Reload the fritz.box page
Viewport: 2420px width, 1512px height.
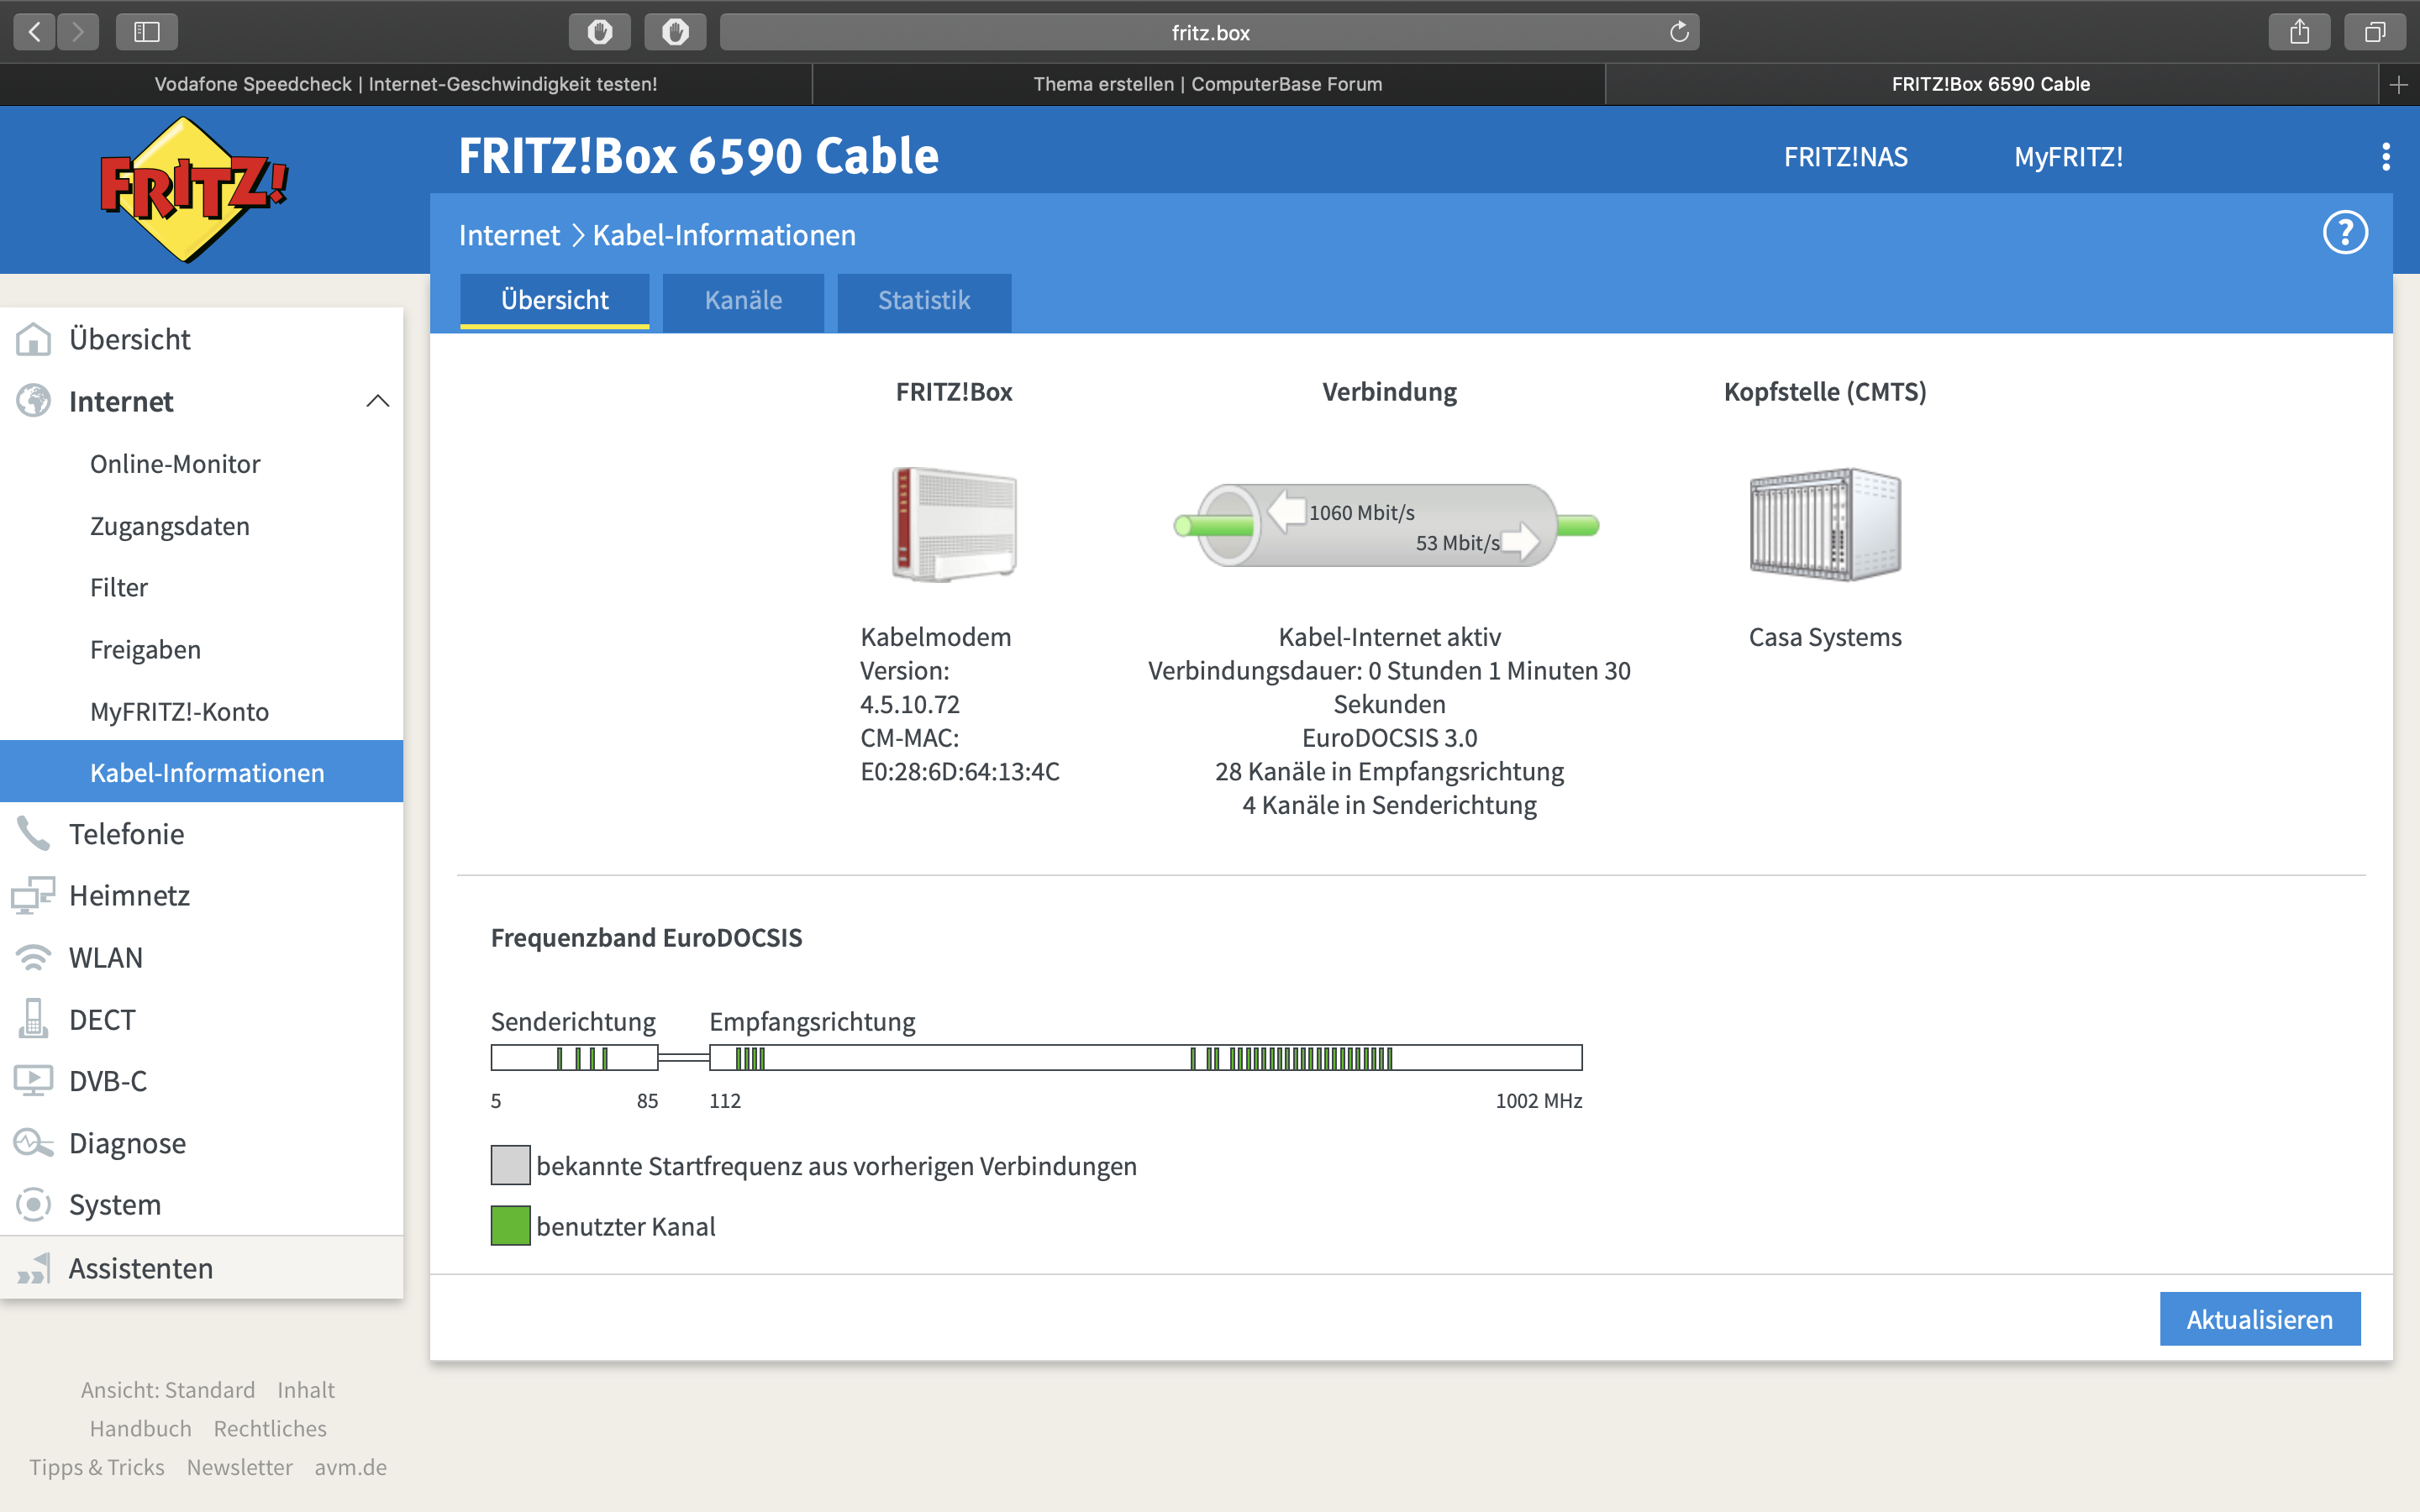pyautogui.click(x=1679, y=32)
